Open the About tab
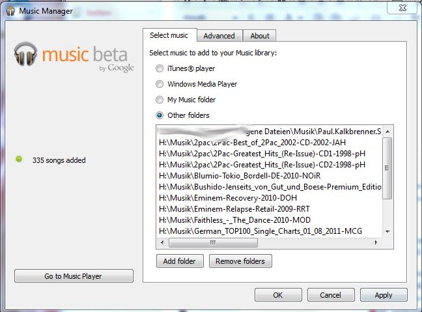The height and width of the screenshot is (312, 422). coord(260,36)
